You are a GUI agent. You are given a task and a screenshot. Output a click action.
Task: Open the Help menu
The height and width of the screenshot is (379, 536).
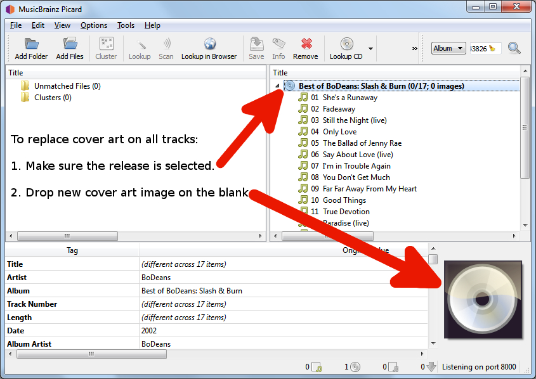(152, 25)
